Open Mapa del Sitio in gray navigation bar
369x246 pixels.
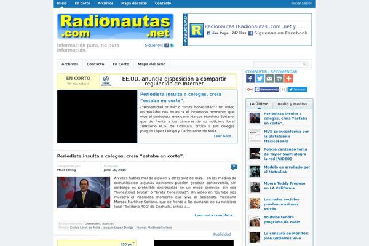coord(151,64)
